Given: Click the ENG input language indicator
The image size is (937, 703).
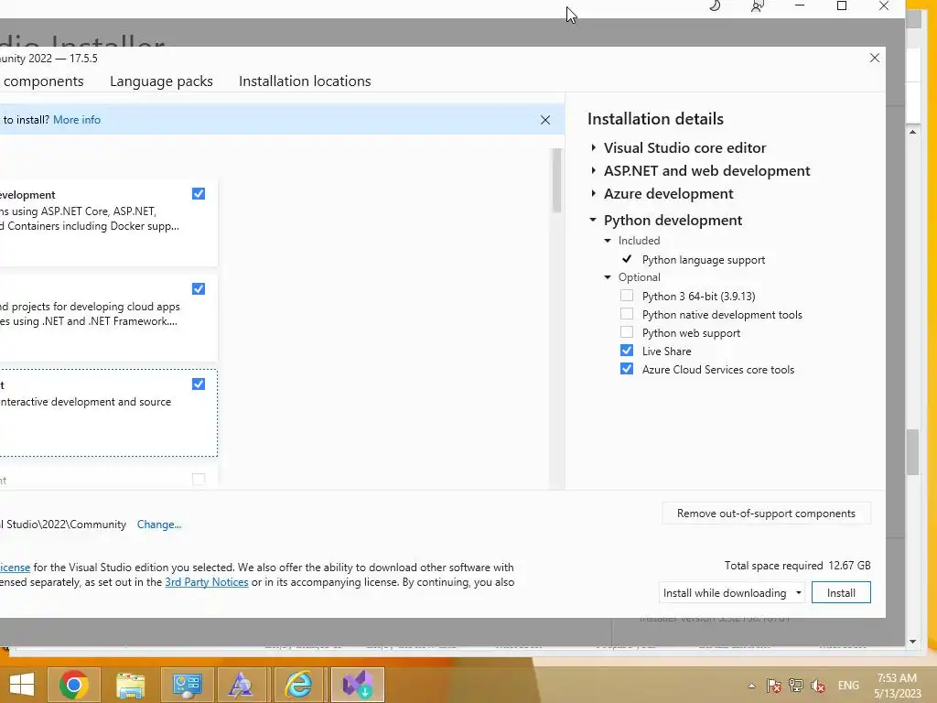Looking at the screenshot, I should (x=848, y=686).
